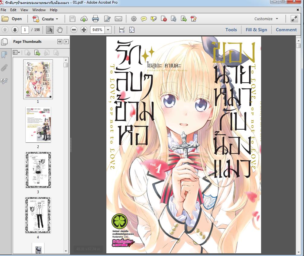
Task: Click the document vertical scrollbar thumb
Action: tap(298, 46)
